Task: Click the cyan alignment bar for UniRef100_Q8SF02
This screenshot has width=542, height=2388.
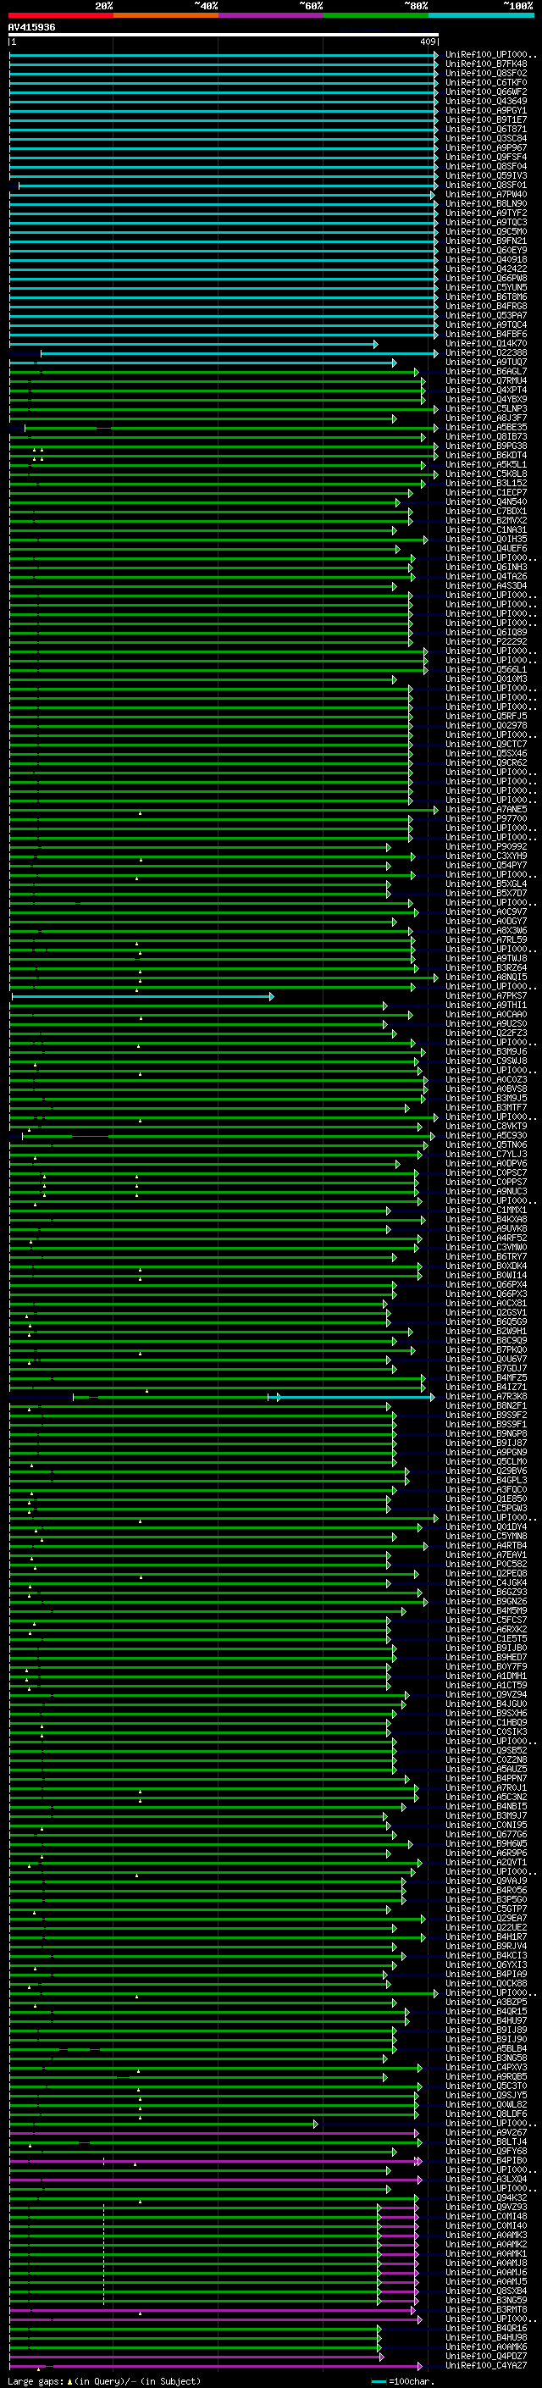Action: coord(224,75)
